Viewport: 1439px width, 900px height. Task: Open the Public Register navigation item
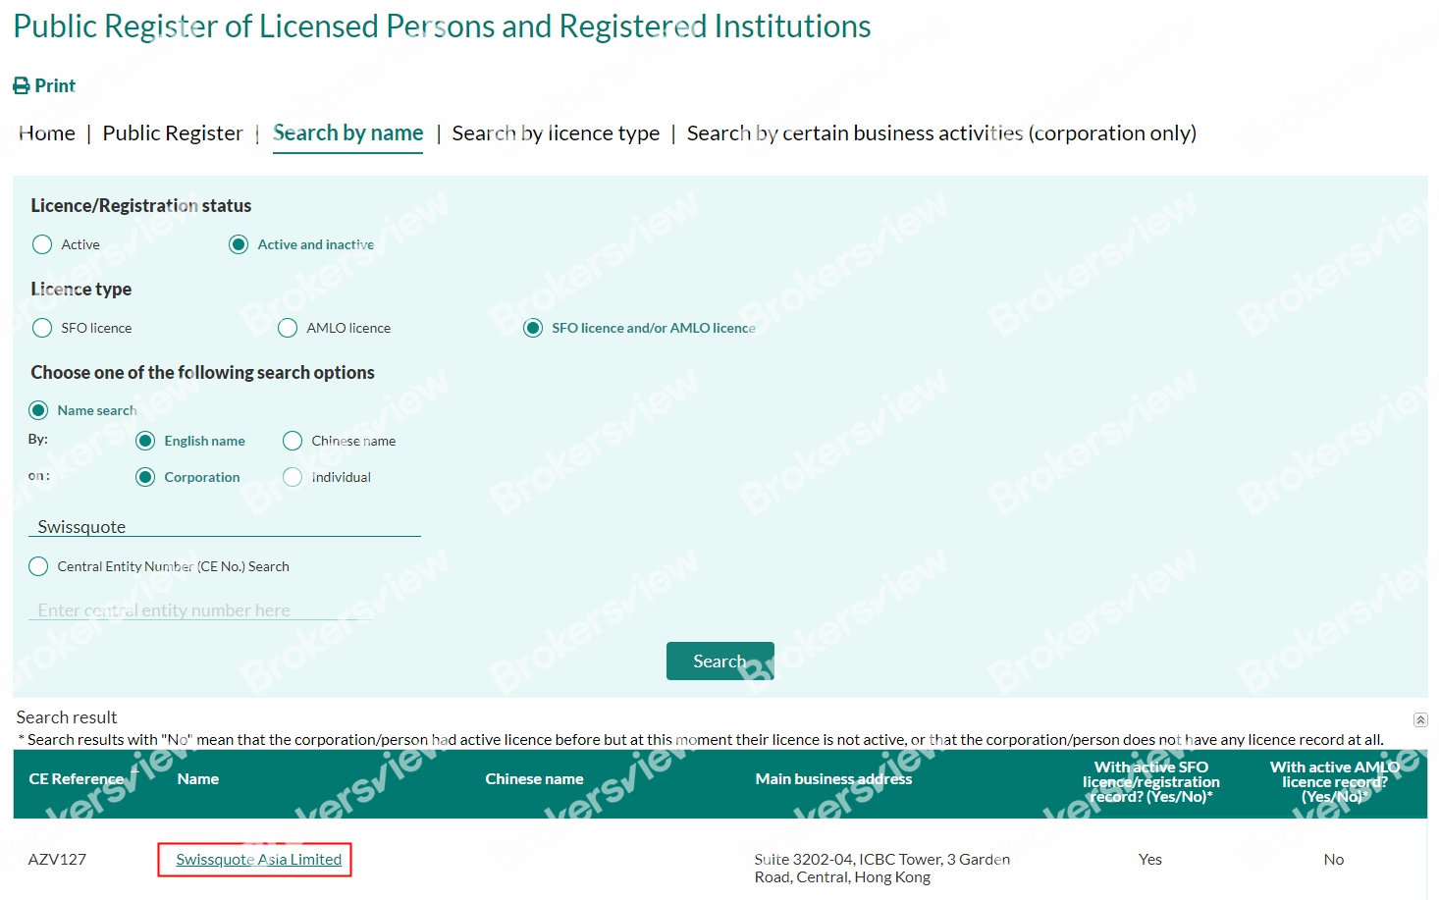click(x=173, y=133)
